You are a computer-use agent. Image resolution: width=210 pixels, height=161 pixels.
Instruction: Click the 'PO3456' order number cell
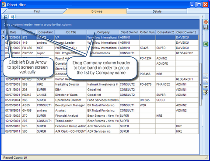(147, 74)
